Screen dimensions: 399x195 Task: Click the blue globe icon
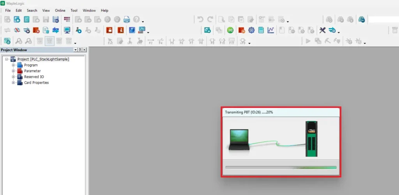pyautogui.click(x=132, y=30)
